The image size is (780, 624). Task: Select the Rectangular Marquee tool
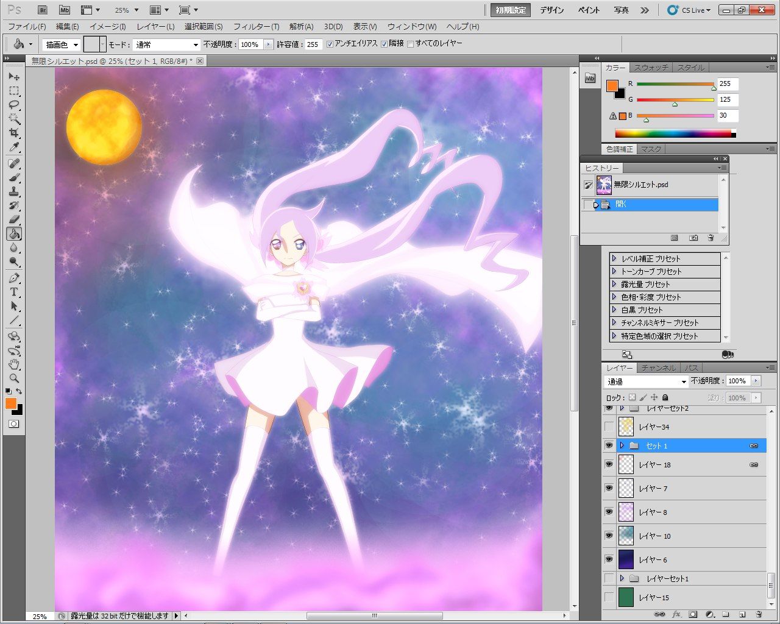[14, 91]
